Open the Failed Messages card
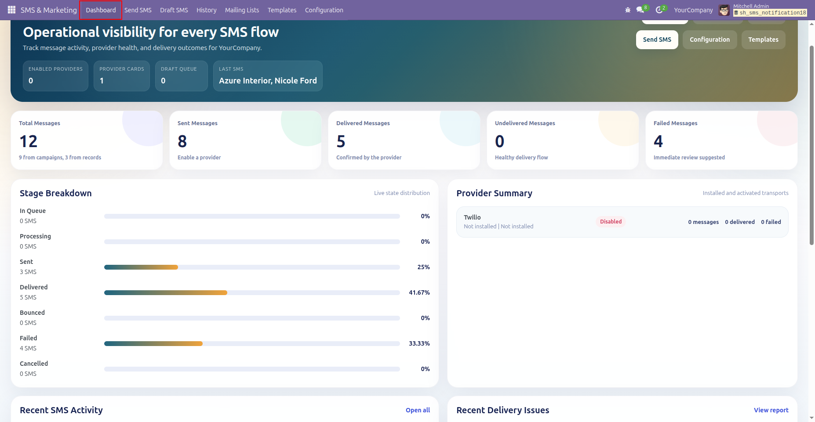This screenshot has width=815, height=422. coord(722,140)
